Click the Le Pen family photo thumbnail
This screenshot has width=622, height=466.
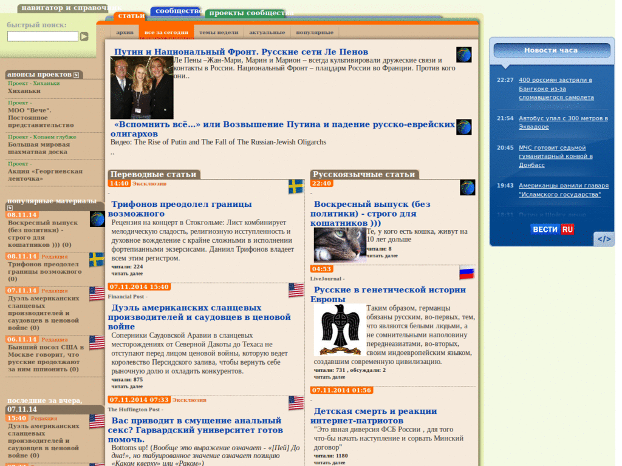[142, 87]
